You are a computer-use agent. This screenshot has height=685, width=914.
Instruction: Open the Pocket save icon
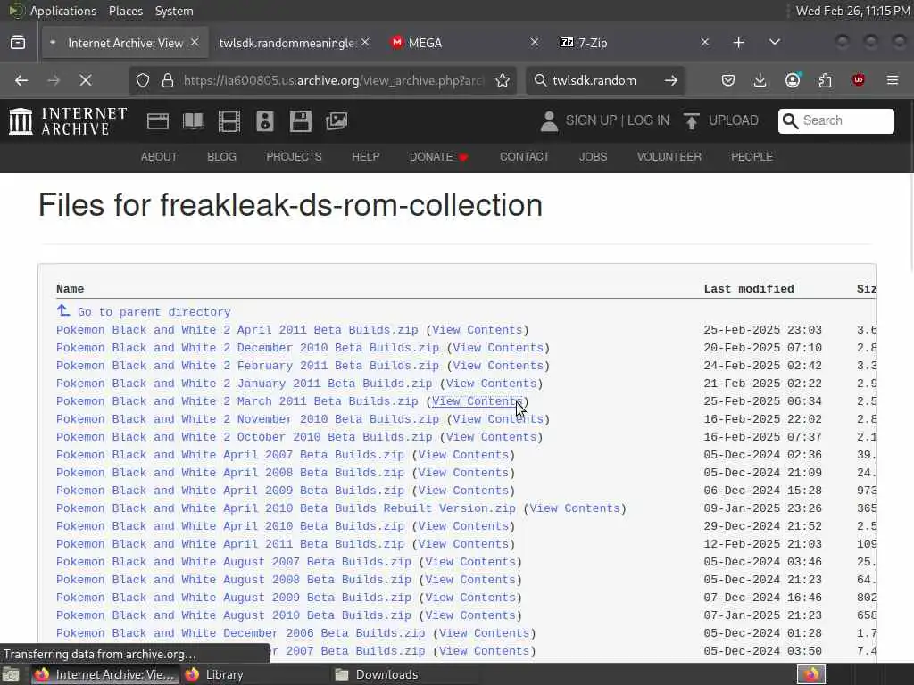point(728,80)
